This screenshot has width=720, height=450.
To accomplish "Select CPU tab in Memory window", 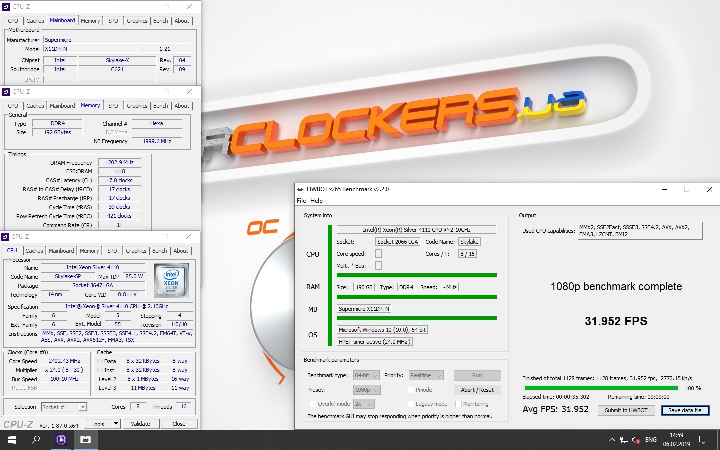I will tap(13, 106).
